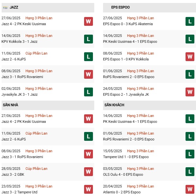Image resolution: width=196 pixels, height=196 pixels.
Task: Click the Jazz team logo icon
Action: tap(5, 8)
